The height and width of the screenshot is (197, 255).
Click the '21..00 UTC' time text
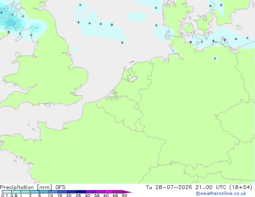pyautogui.click(x=211, y=187)
